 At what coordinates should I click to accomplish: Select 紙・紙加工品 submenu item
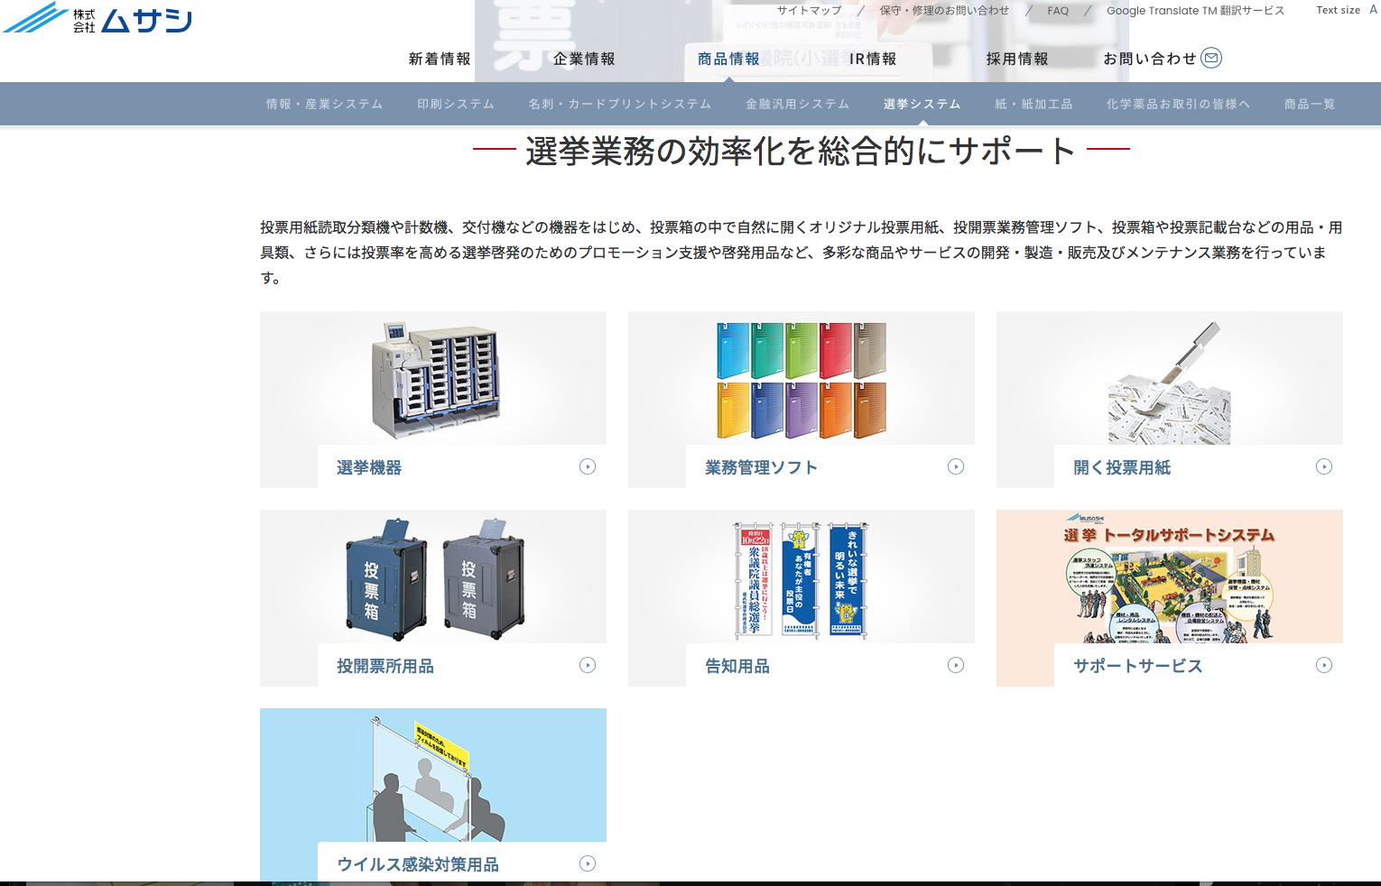[1033, 104]
